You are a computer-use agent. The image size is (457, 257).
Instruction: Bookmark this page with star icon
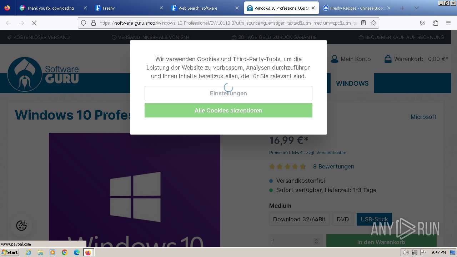[x=373, y=23]
